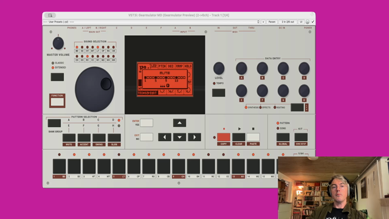The height and width of the screenshot is (219, 389).
Task: Click the BANK GROUP button
Action: point(54,123)
